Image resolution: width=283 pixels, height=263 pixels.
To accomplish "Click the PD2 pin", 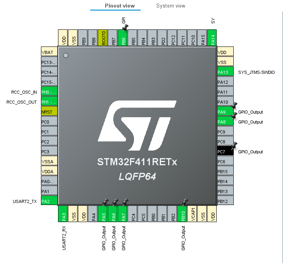I will click(162, 37).
